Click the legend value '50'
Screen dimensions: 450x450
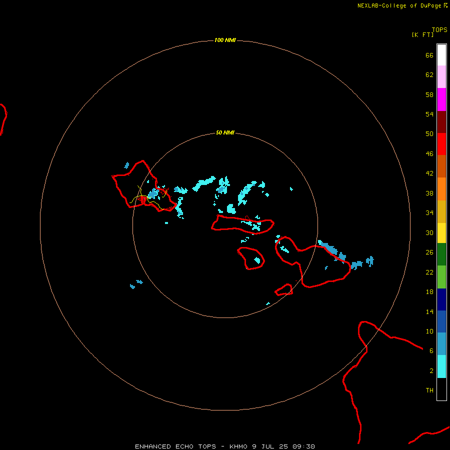click(x=429, y=133)
